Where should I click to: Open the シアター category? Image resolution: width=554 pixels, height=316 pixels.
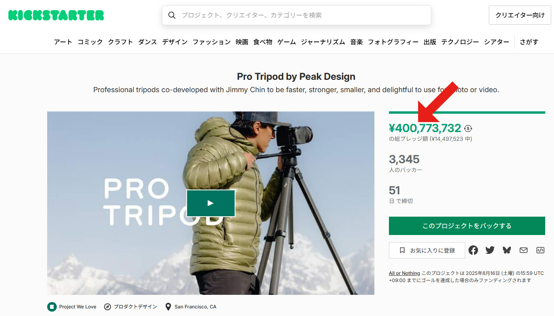496,42
